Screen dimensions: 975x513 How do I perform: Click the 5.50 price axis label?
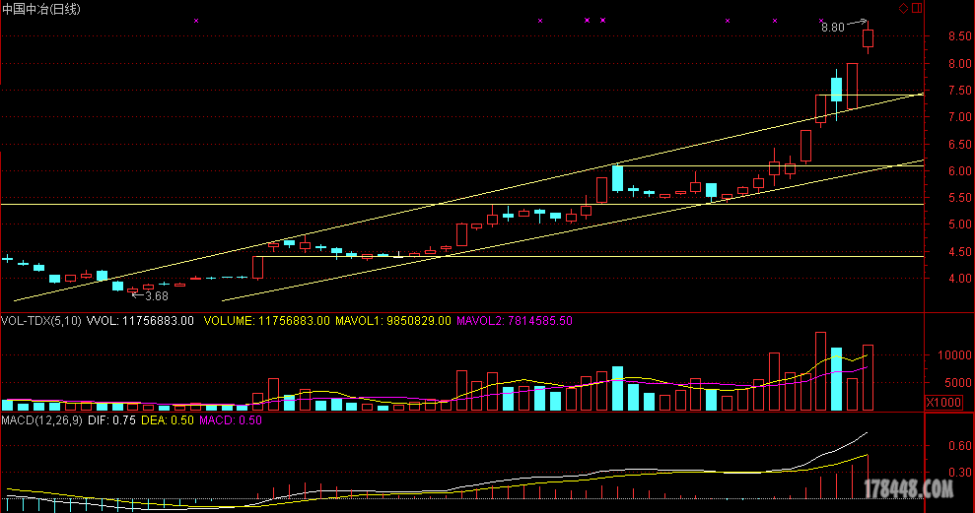click(x=959, y=198)
